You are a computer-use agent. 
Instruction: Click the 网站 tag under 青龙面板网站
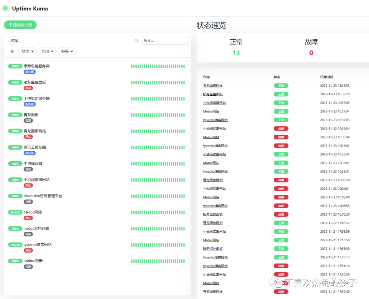[28, 136]
